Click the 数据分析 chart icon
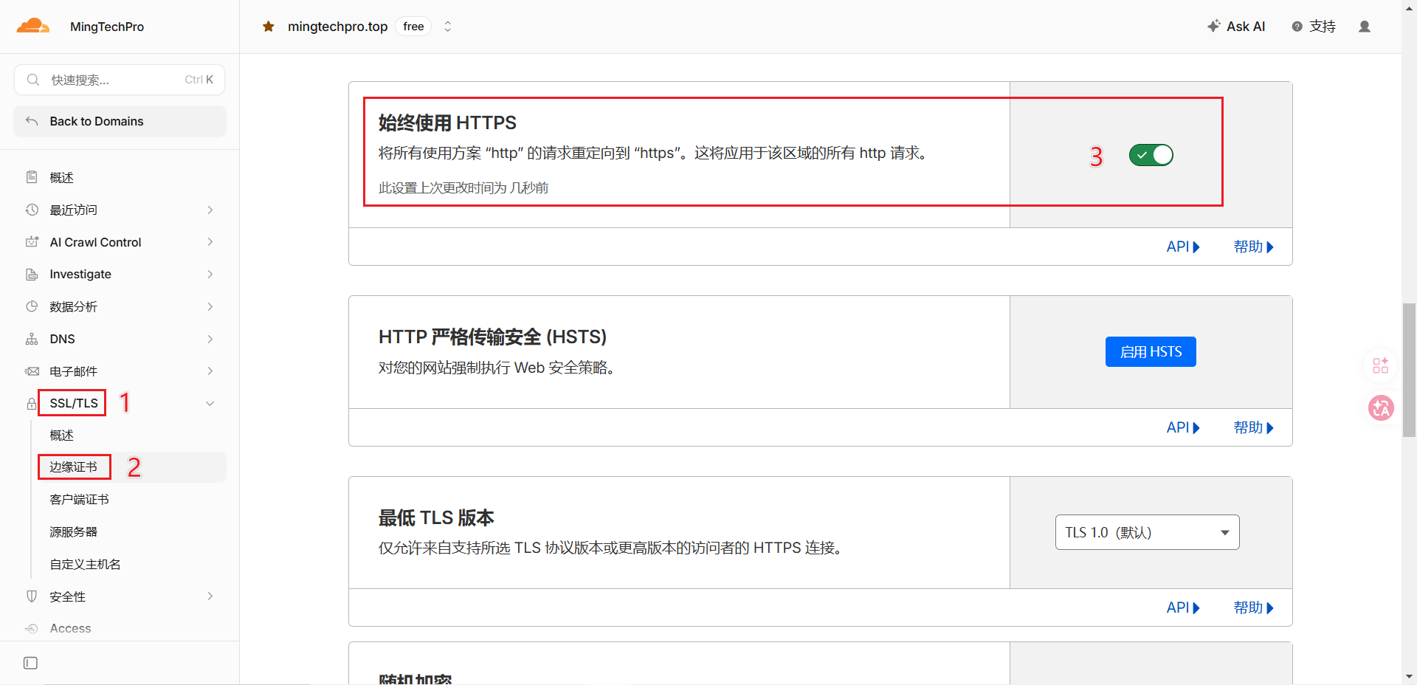The height and width of the screenshot is (685, 1417). [32, 306]
